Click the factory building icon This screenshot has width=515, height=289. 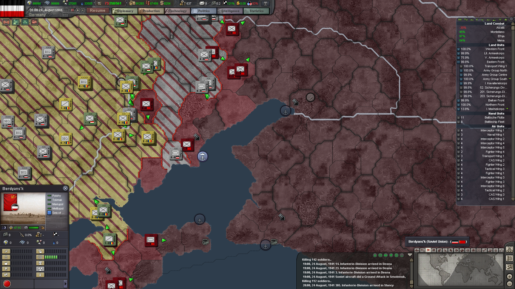pos(6,263)
